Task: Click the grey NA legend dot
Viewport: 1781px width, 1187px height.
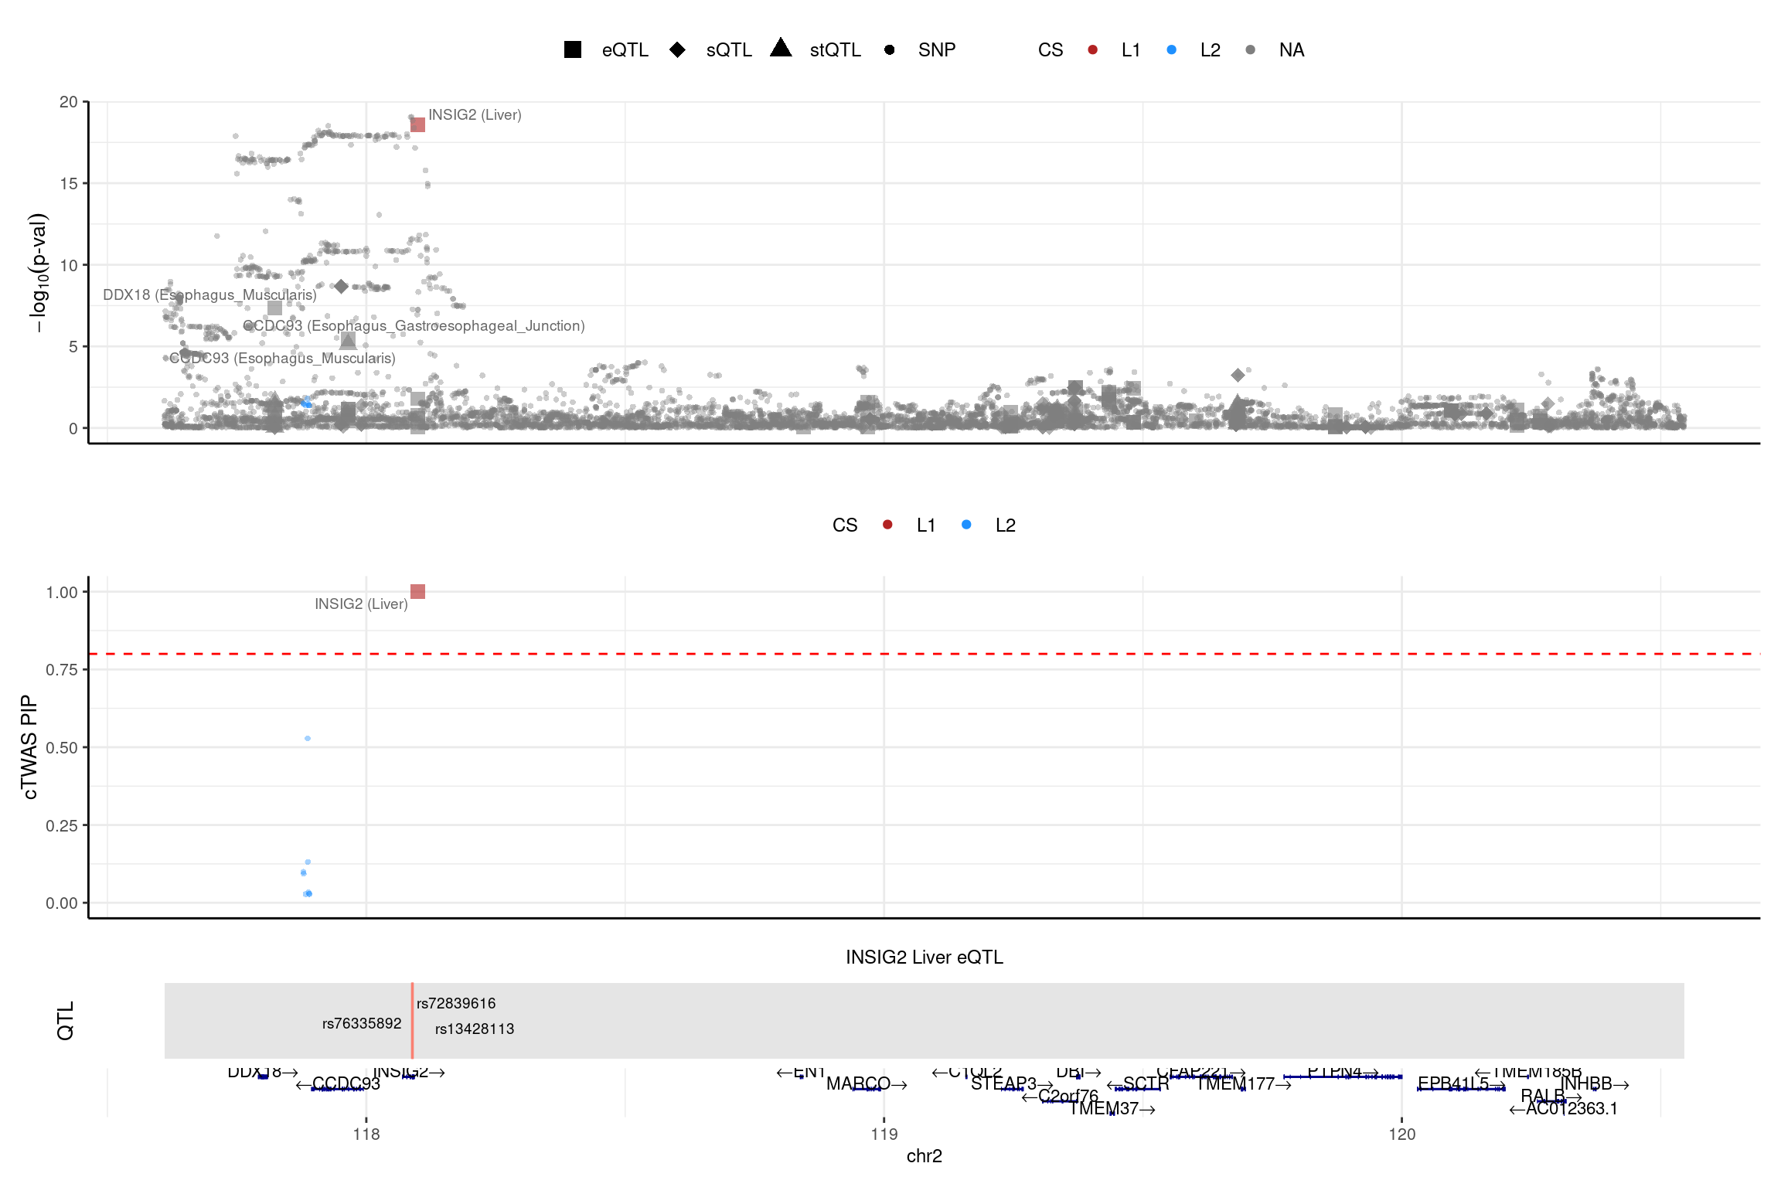Action: pyautogui.click(x=1251, y=50)
